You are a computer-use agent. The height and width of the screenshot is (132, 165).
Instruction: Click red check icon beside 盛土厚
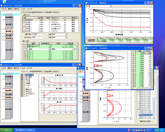tap(24, 79)
